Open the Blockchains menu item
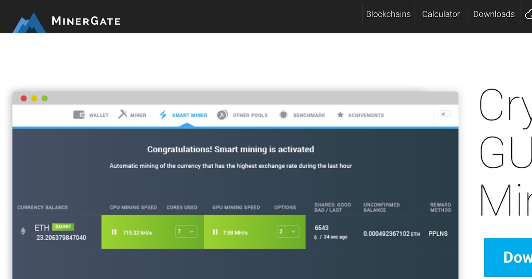The width and height of the screenshot is (532, 279). pyautogui.click(x=388, y=14)
